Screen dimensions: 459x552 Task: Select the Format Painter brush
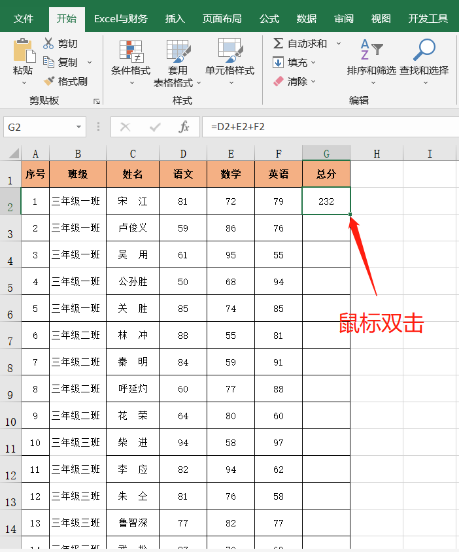point(48,81)
